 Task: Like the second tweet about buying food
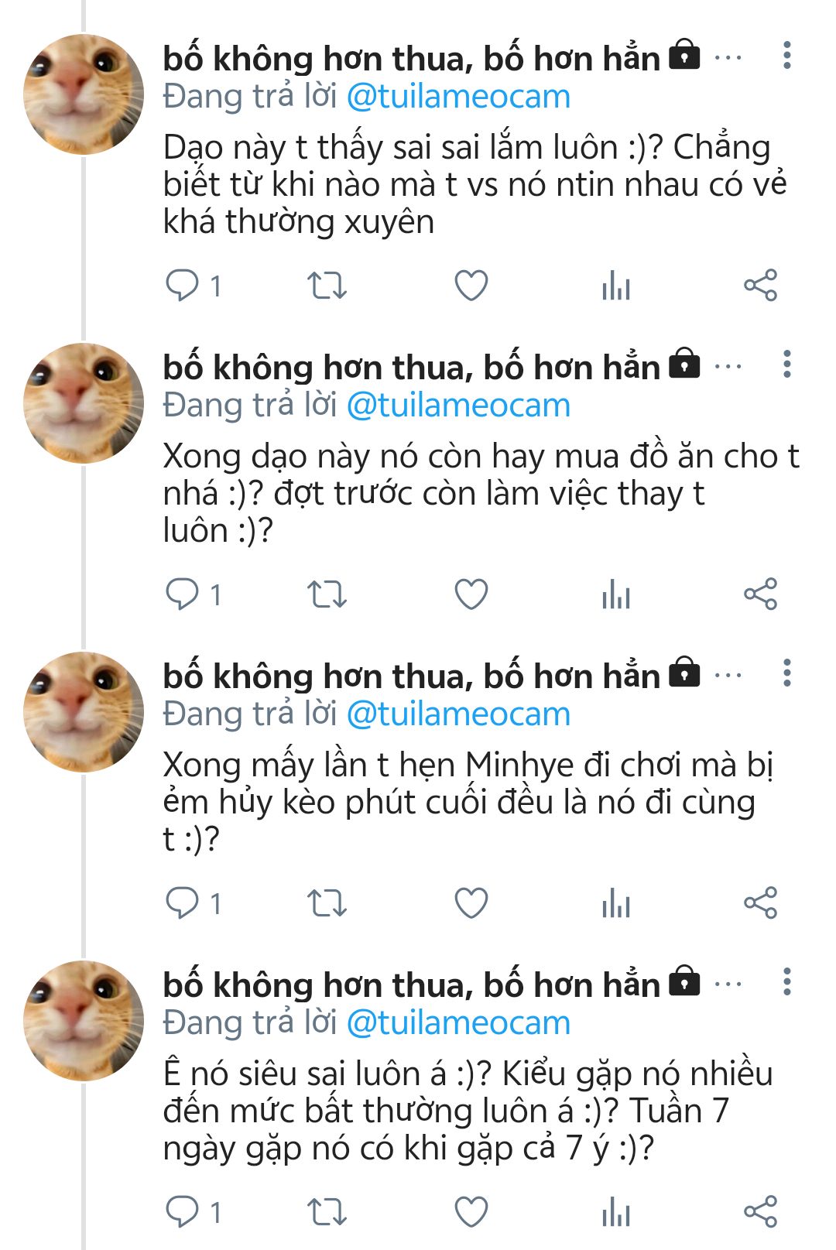coord(471,594)
